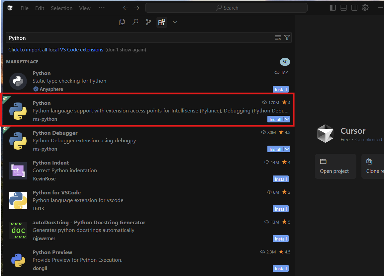Screen dimensions: 384x276
Task: Install the Anysphere Python extension
Action: [281, 90]
